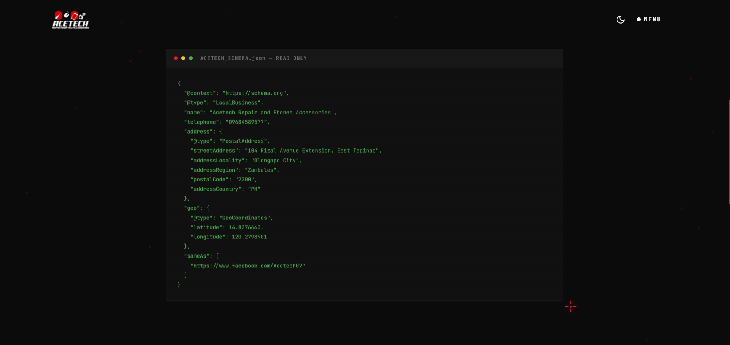Click the "@type": "GeoCoordinates" line
Screen dimensions: 730x345
[232, 218]
